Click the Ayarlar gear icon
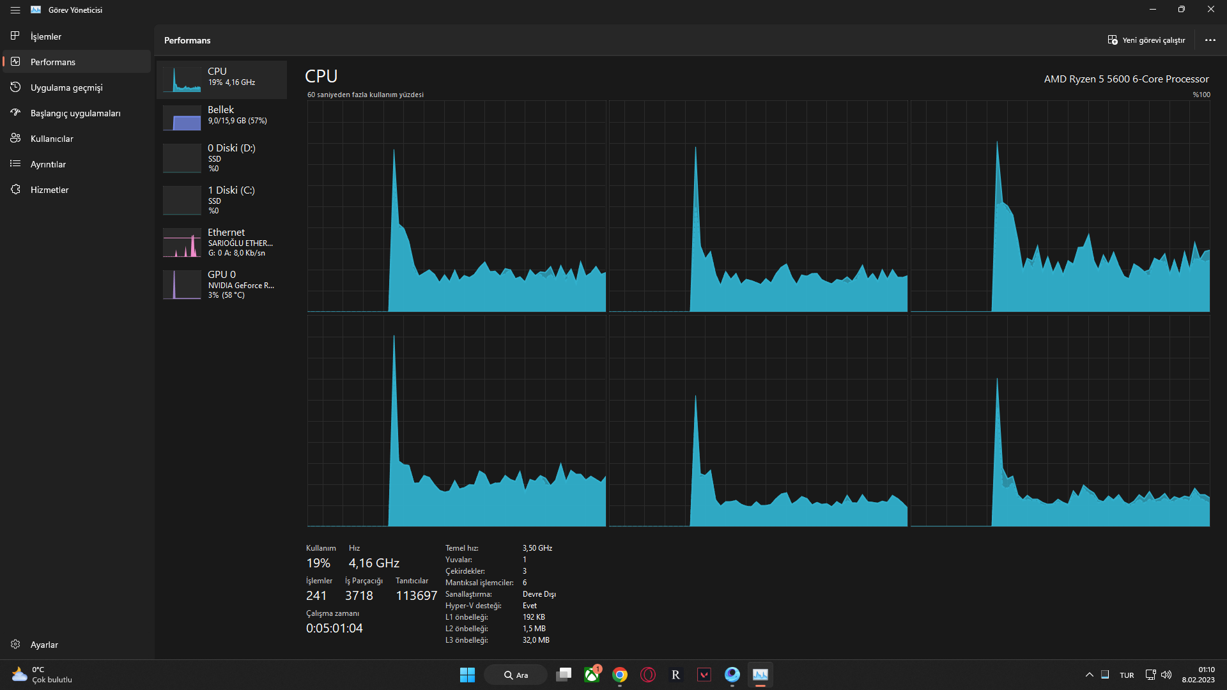 [15, 644]
